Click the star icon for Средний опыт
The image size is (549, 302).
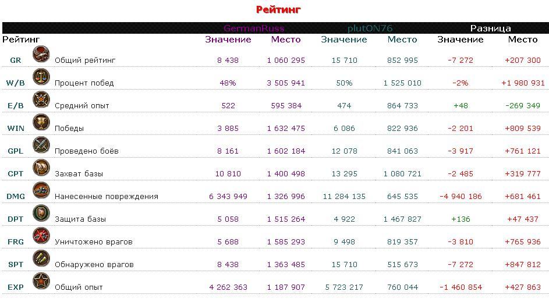pyautogui.click(x=41, y=100)
